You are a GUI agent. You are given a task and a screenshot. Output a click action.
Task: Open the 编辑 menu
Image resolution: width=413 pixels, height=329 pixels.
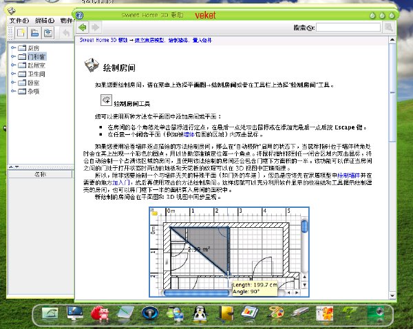tap(45, 20)
